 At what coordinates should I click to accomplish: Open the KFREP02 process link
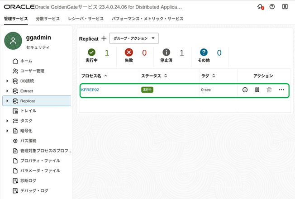coord(90,90)
